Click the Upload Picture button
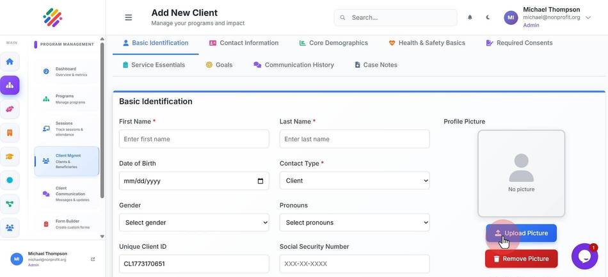This screenshot has width=608, height=277. (x=521, y=233)
